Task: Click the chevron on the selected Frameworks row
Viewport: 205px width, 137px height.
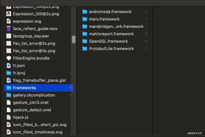Action: pyautogui.click(x=70, y=88)
